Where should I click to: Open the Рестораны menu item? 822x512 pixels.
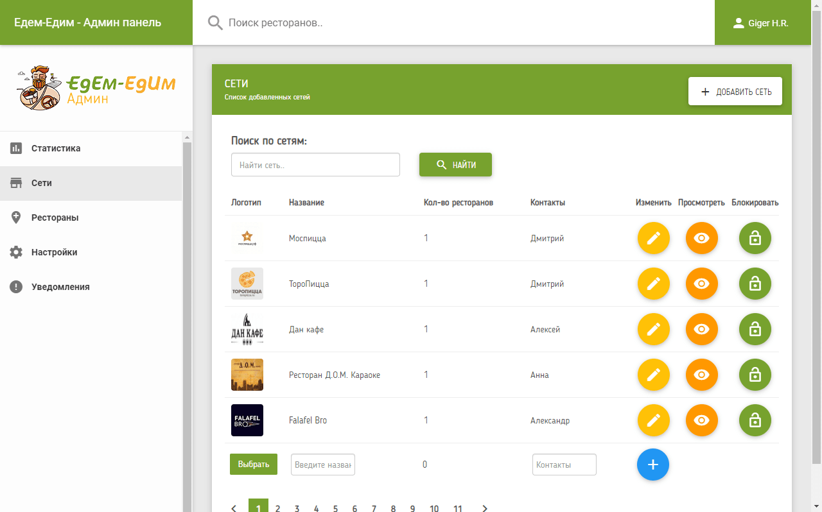[91, 218]
